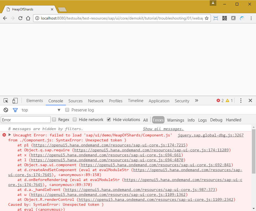Click the Chrome user profile button
This screenshot has width=256, height=211.
coord(213,3)
